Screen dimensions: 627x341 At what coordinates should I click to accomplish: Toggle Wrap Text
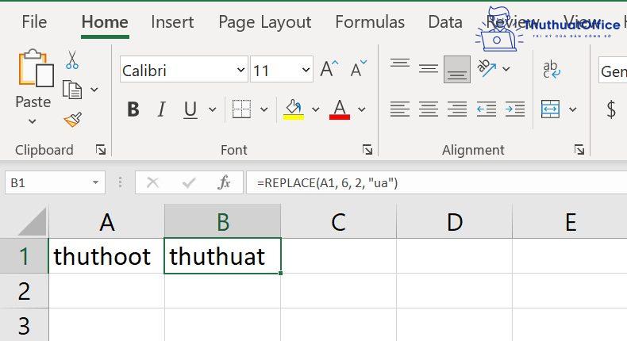click(x=552, y=69)
